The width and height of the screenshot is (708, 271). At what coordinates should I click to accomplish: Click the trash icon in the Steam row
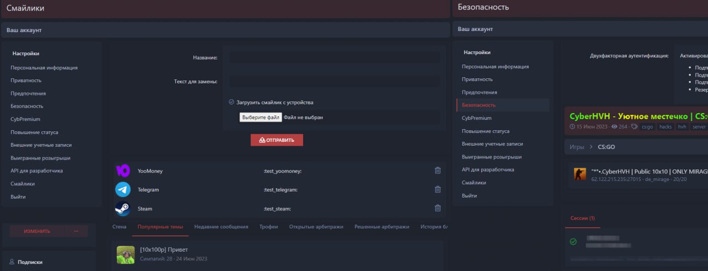pos(438,208)
